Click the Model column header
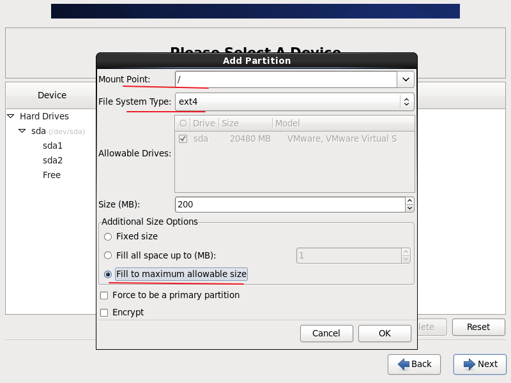This screenshot has height=383, width=511. (343, 123)
